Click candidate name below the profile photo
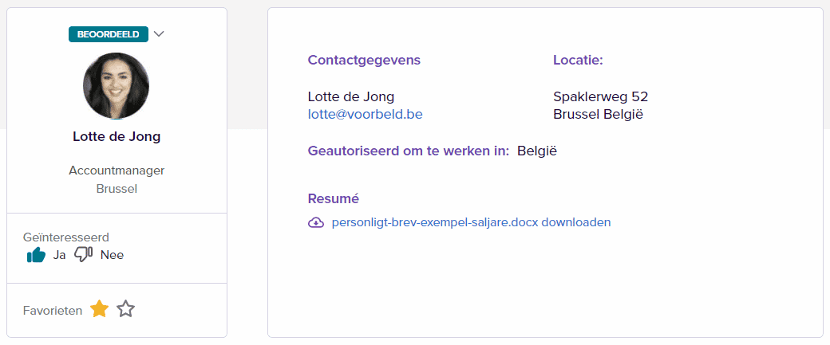The width and height of the screenshot is (830, 345). coord(117,136)
